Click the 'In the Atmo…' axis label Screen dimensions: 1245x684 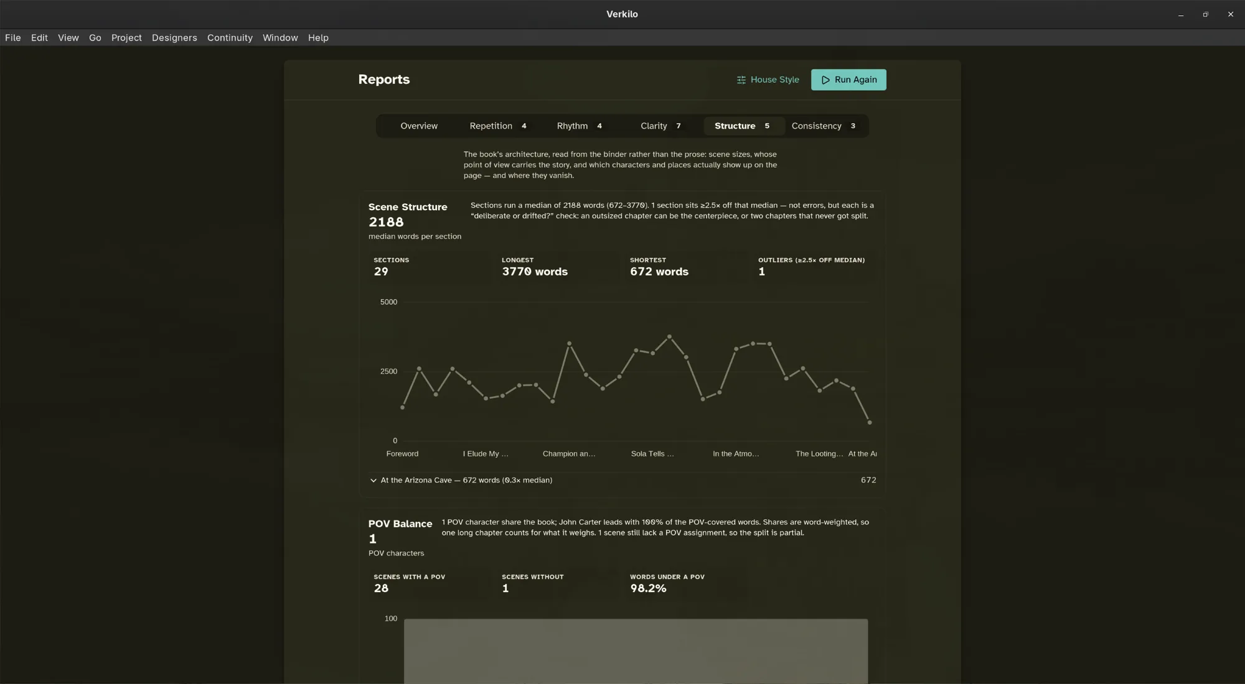coord(736,454)
